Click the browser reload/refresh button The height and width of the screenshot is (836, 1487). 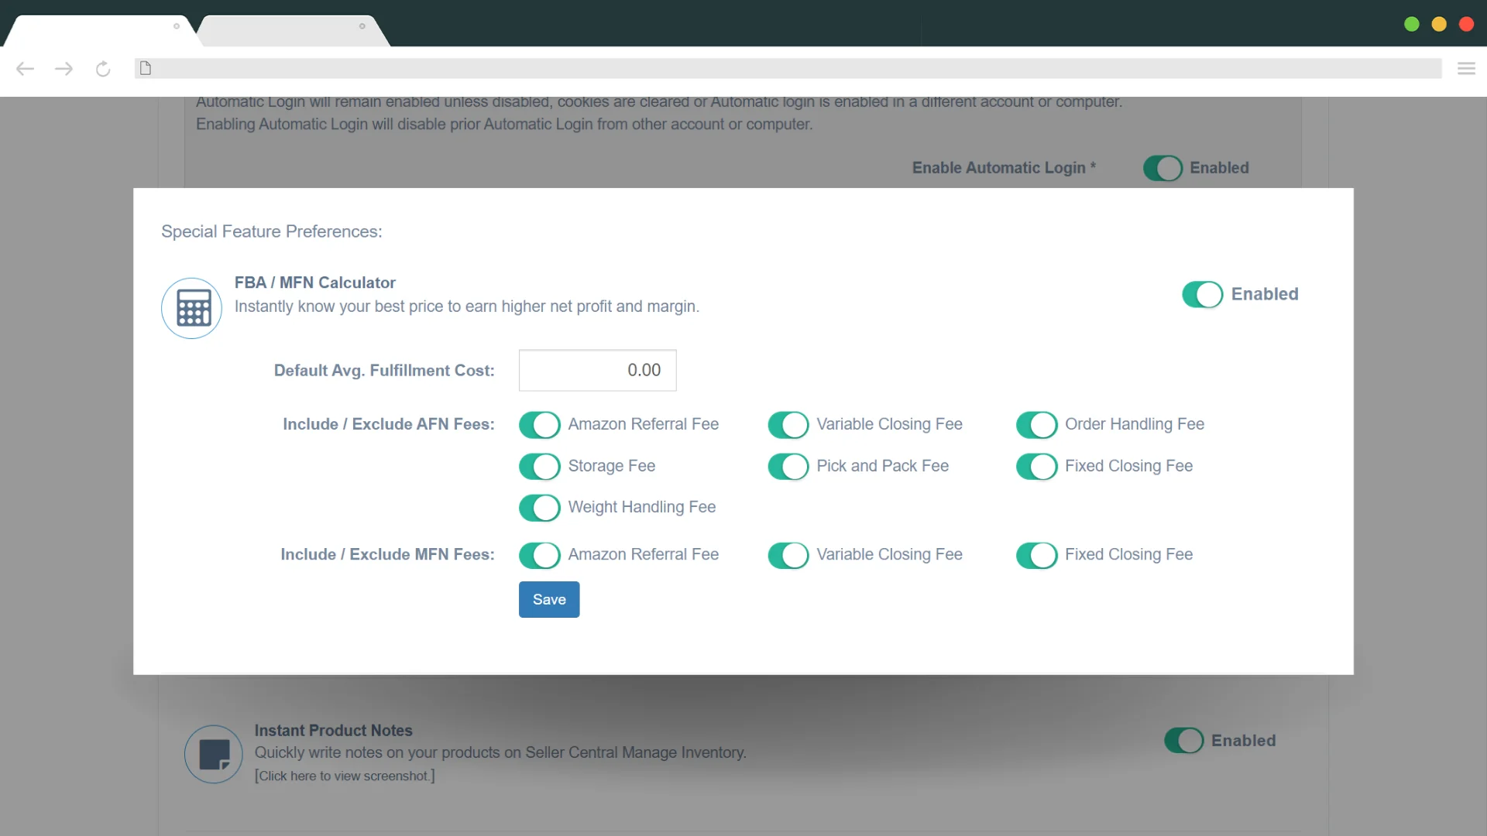click(x=102, y=68)
